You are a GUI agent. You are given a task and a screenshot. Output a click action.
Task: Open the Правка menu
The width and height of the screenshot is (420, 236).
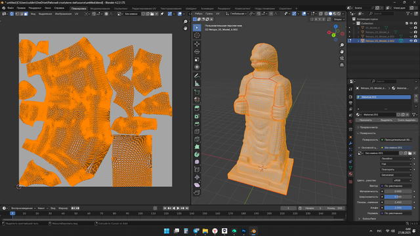[x=21, y=8]
